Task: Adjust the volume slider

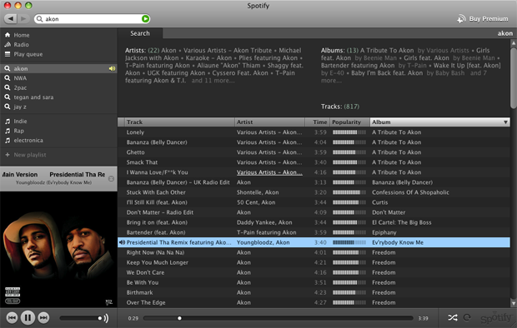Action: [x=80, y=318]
